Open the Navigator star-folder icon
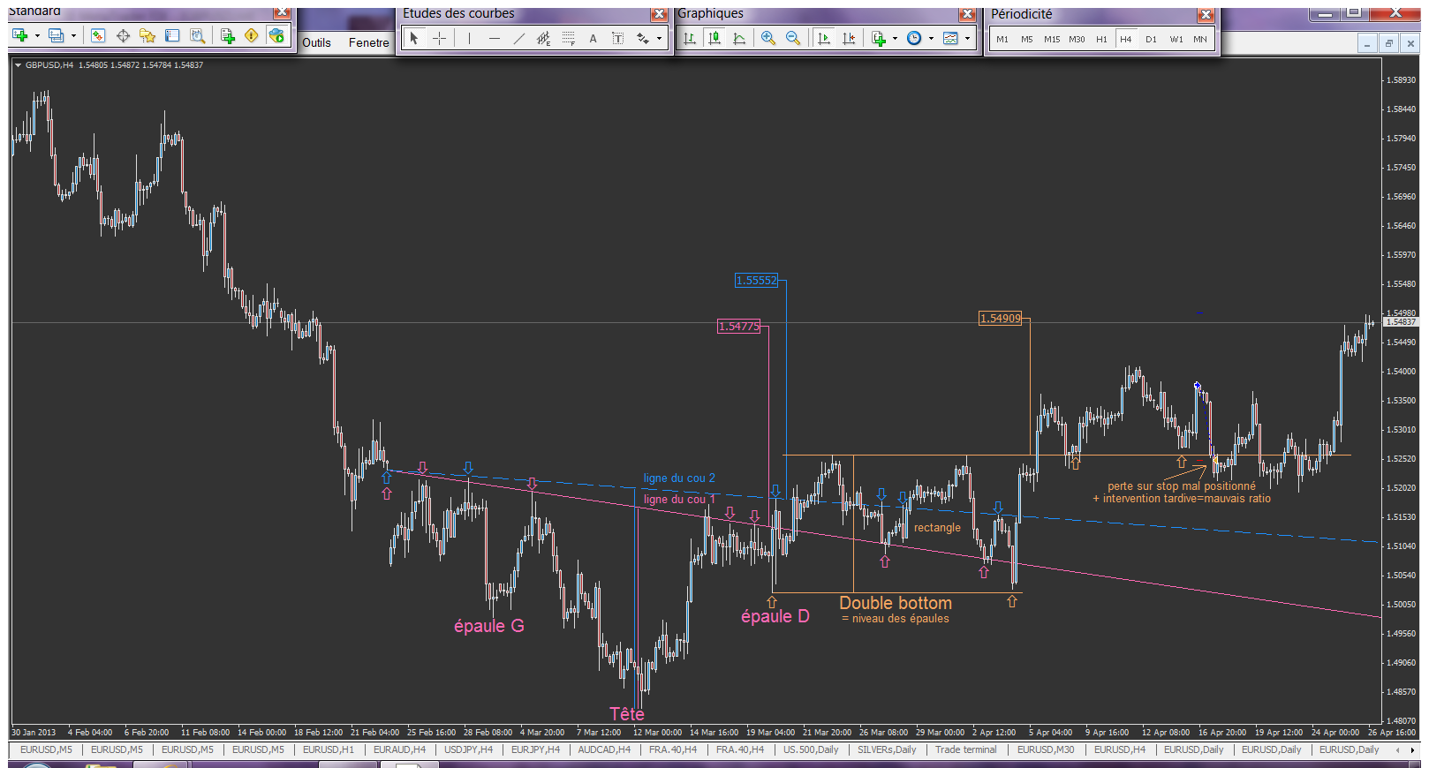This screenshot has height=768, width=1429. pos(147,35)
